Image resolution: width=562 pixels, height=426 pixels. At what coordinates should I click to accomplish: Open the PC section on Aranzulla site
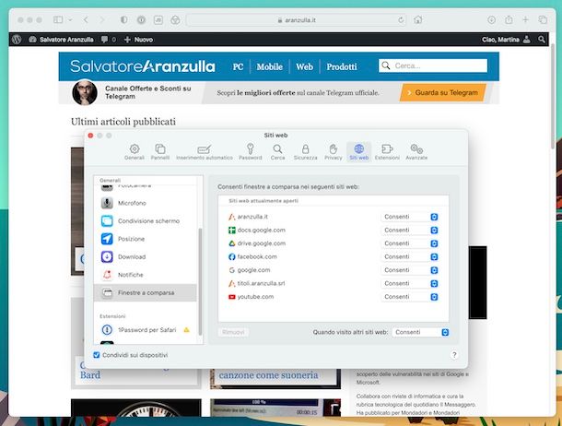(238, 66)
